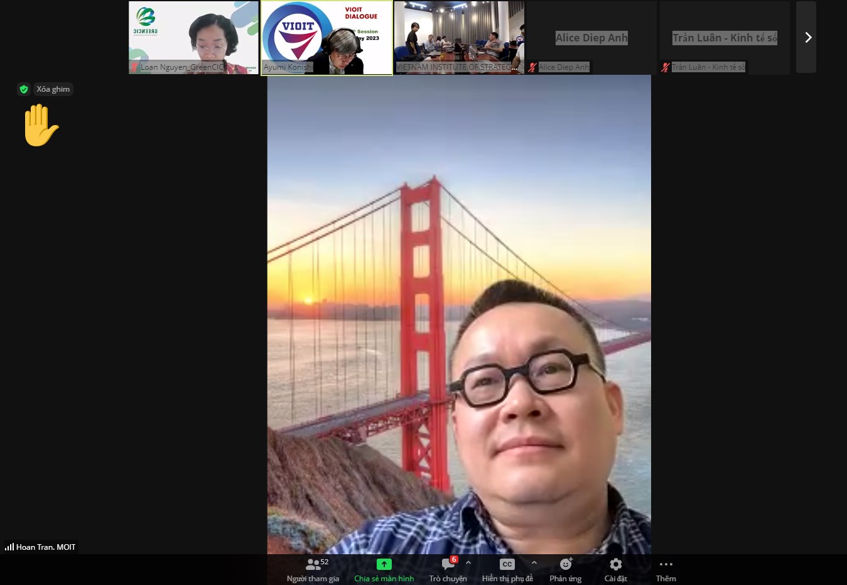Select Ayumi Konishi video thumbnail
847x585 pixels.
(x=326, y=38)
